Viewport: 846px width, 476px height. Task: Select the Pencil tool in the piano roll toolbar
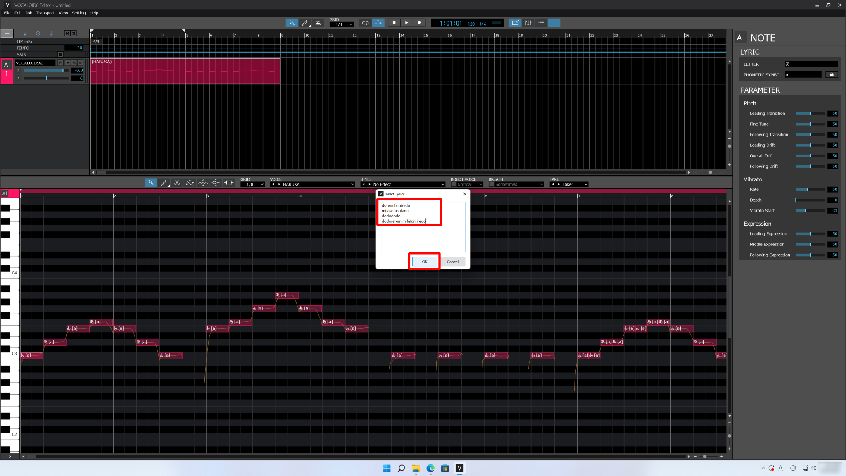point(164,182)
